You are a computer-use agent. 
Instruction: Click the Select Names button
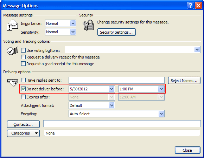point(184,81)
